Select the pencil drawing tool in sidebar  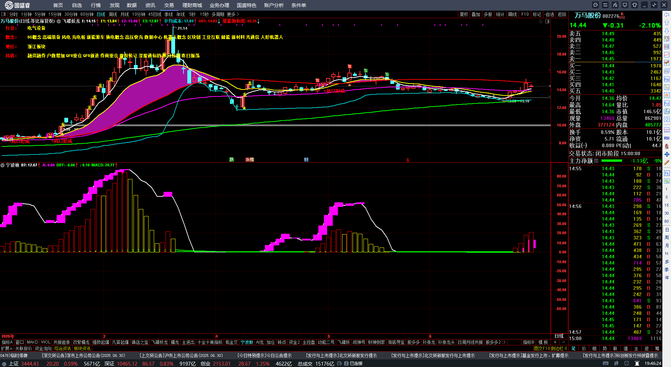(x=667, y=162)
